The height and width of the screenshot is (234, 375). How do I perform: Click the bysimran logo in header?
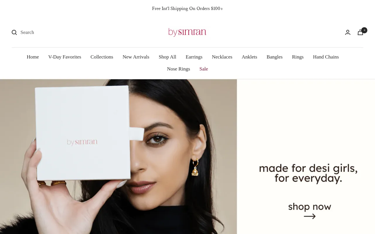point(187,32)
